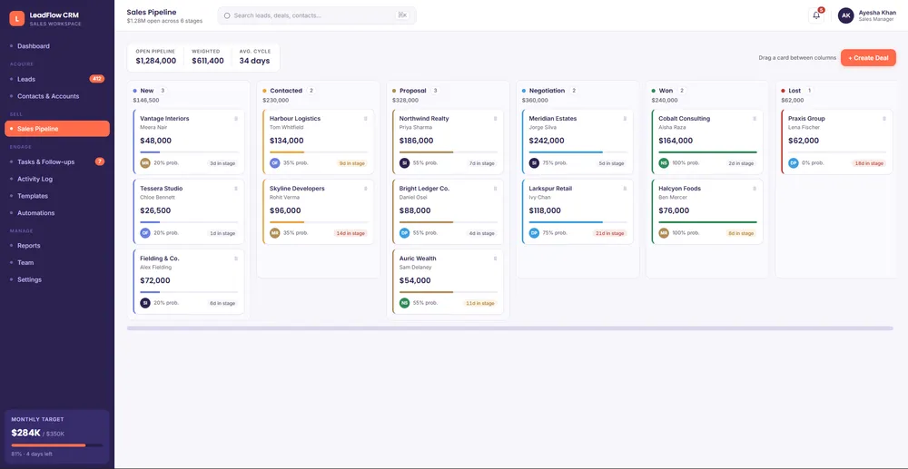Click drag handle on Meridian Estates card
The image size is (908, 469).
point(625,119)
